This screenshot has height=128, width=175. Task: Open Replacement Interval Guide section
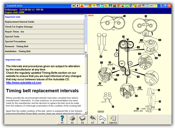coord(44,22)
